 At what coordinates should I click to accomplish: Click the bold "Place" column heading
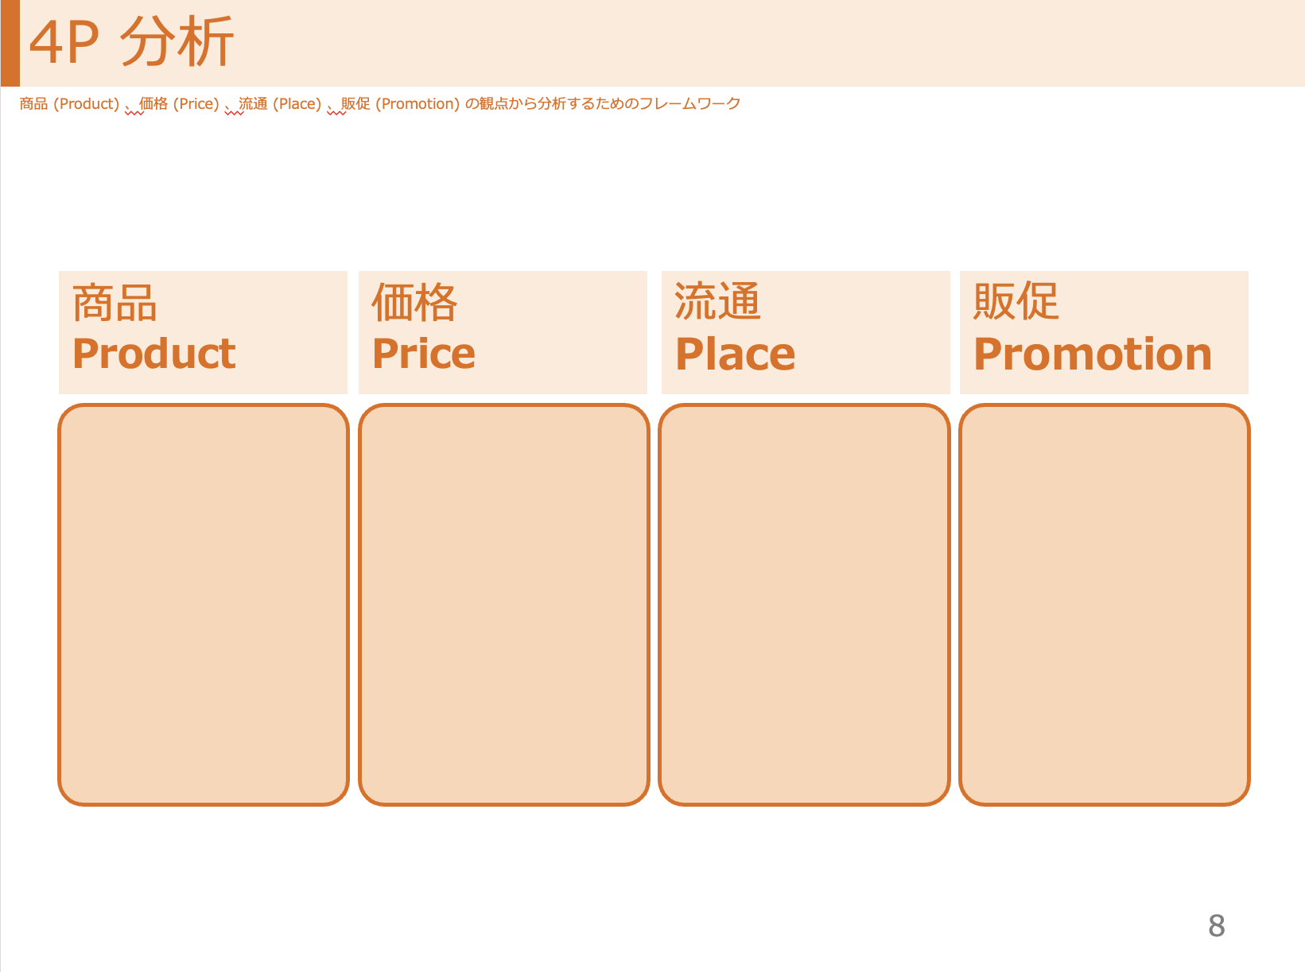[735, 354]
